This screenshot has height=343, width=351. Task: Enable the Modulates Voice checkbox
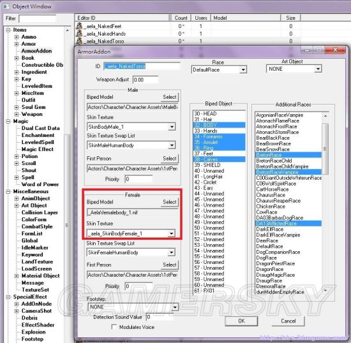(x=114, y=327)
